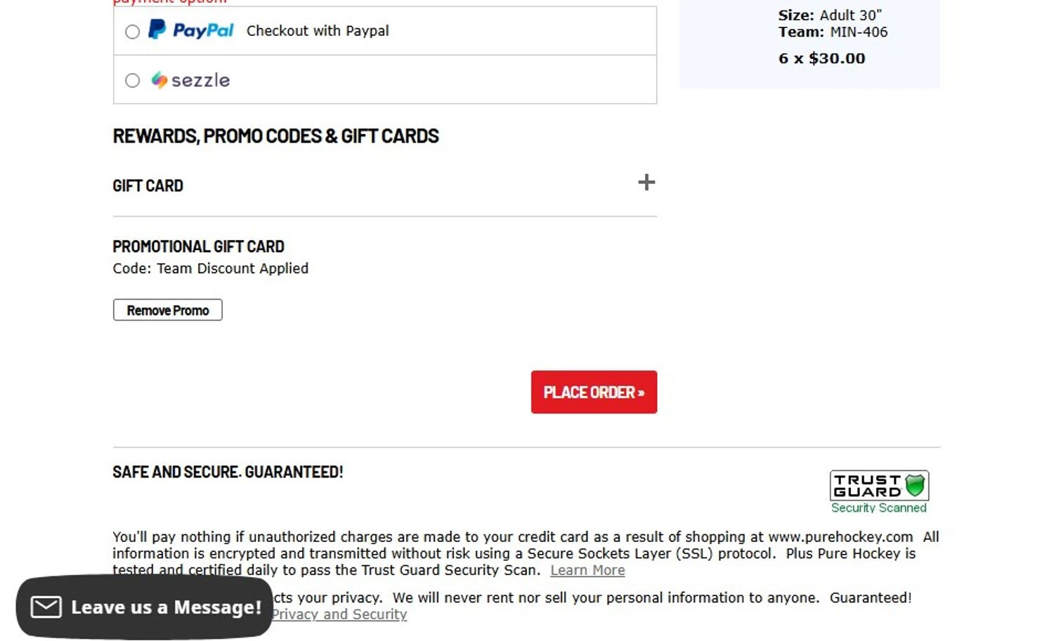This screenshot has width=1054, height=641.
Task: Remove the applied promo code
Action: tap(167, 310)
